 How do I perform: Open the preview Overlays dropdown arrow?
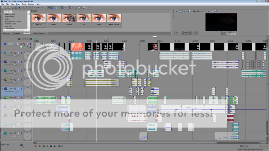(208, 11)
